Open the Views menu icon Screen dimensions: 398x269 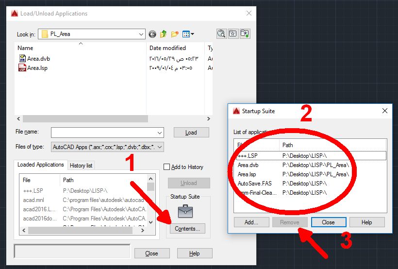[188, 34]
